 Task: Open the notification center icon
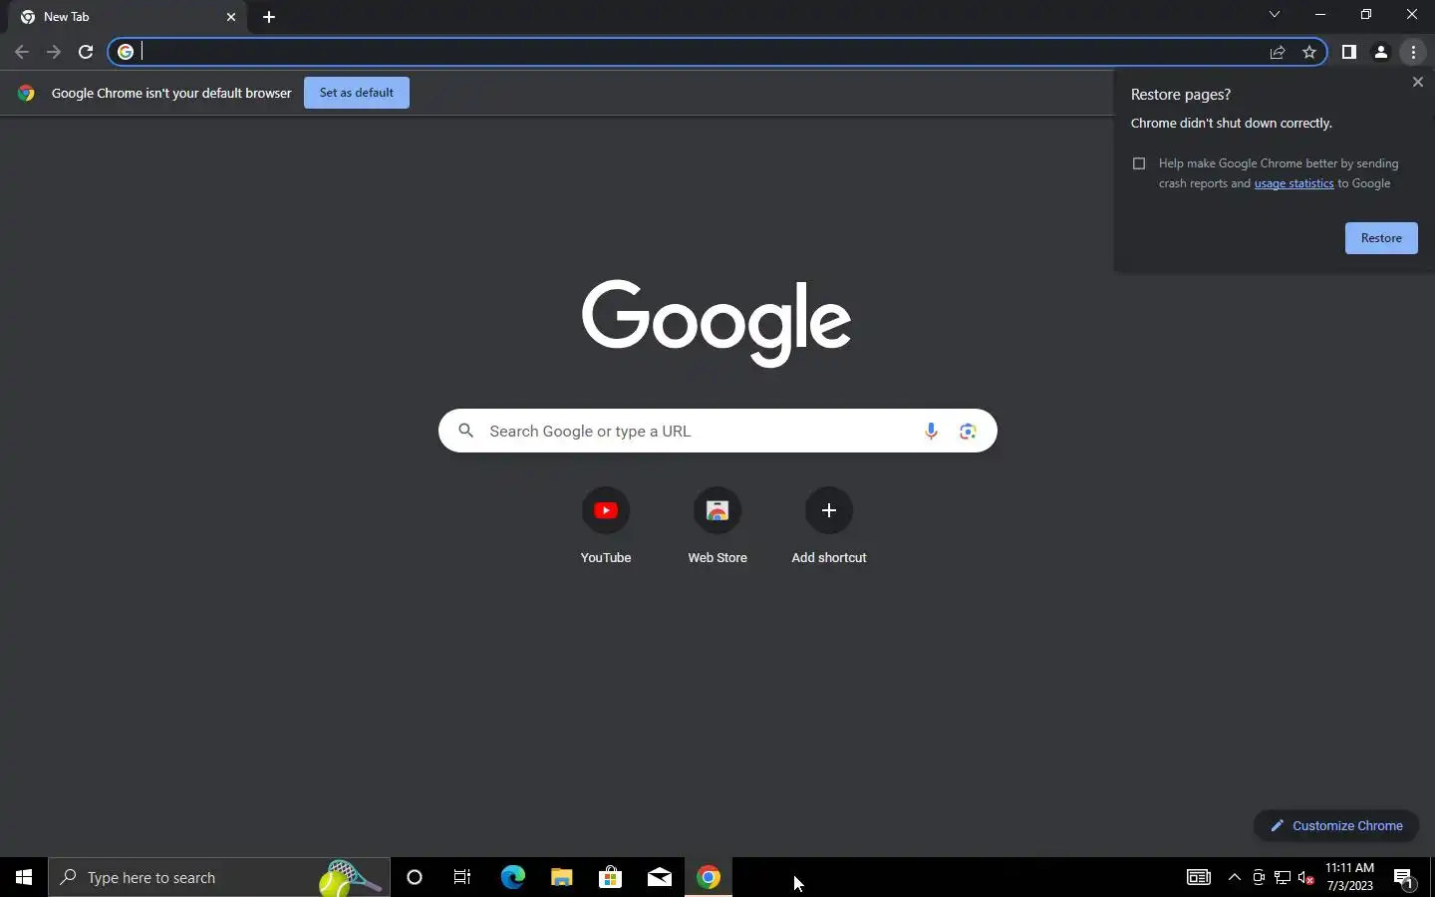1404,877
